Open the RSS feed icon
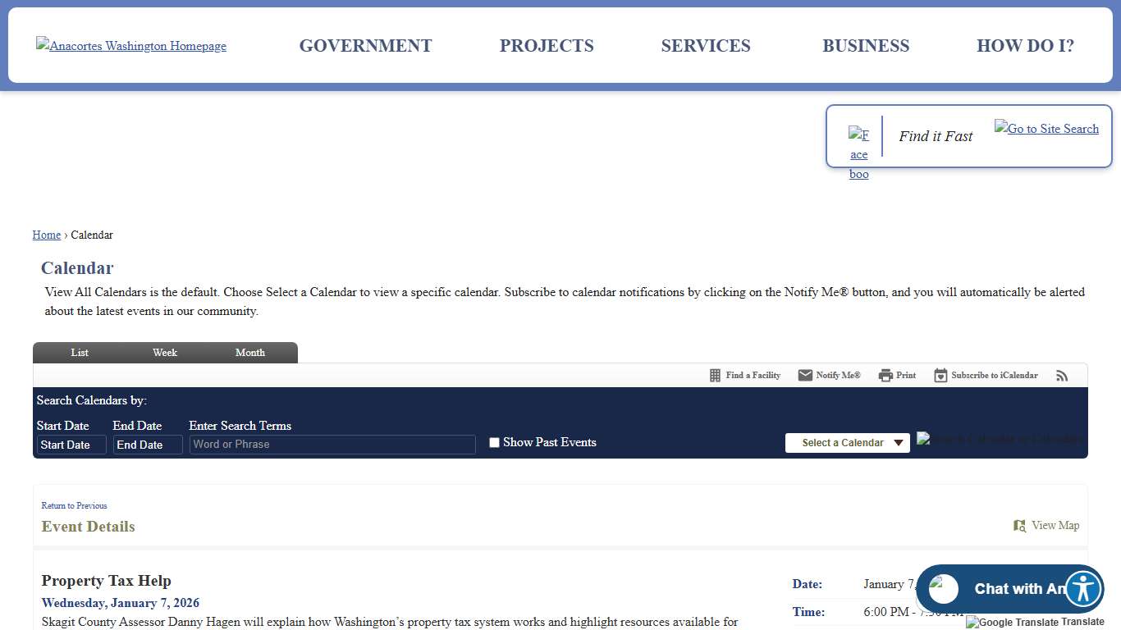This screenshot has height=630, width=1121. click(1062, 375)
